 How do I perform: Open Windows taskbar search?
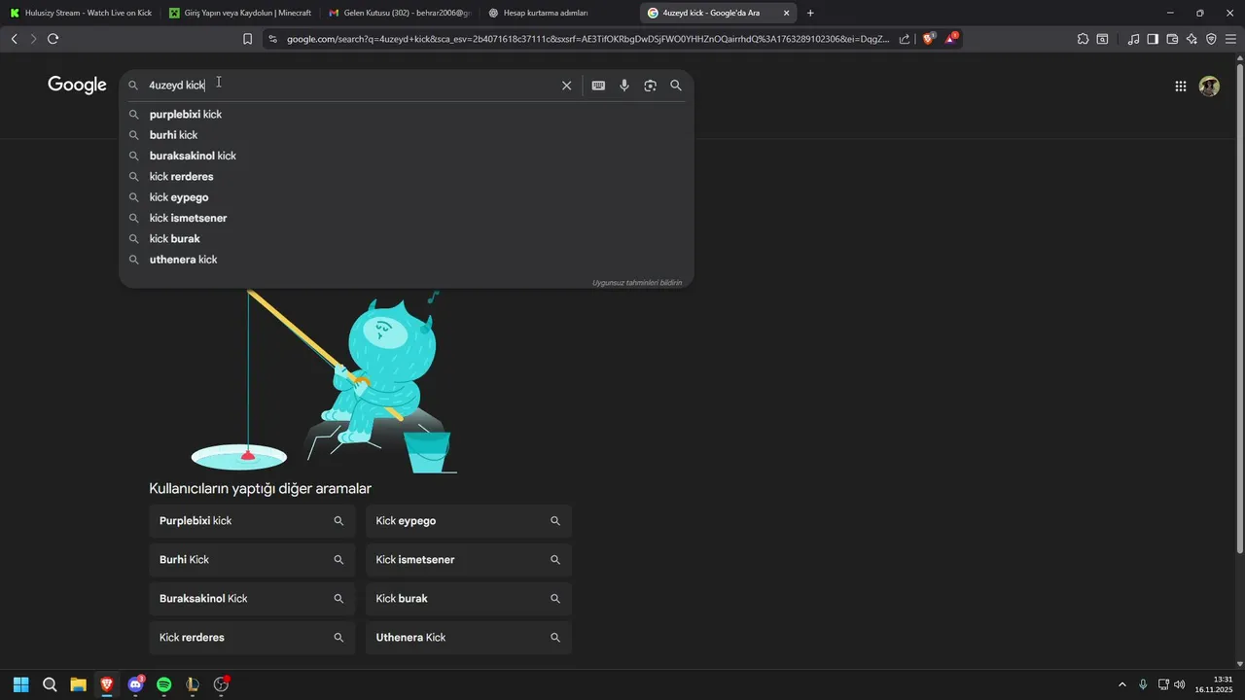pyautogui.click(x=50, y=684)
